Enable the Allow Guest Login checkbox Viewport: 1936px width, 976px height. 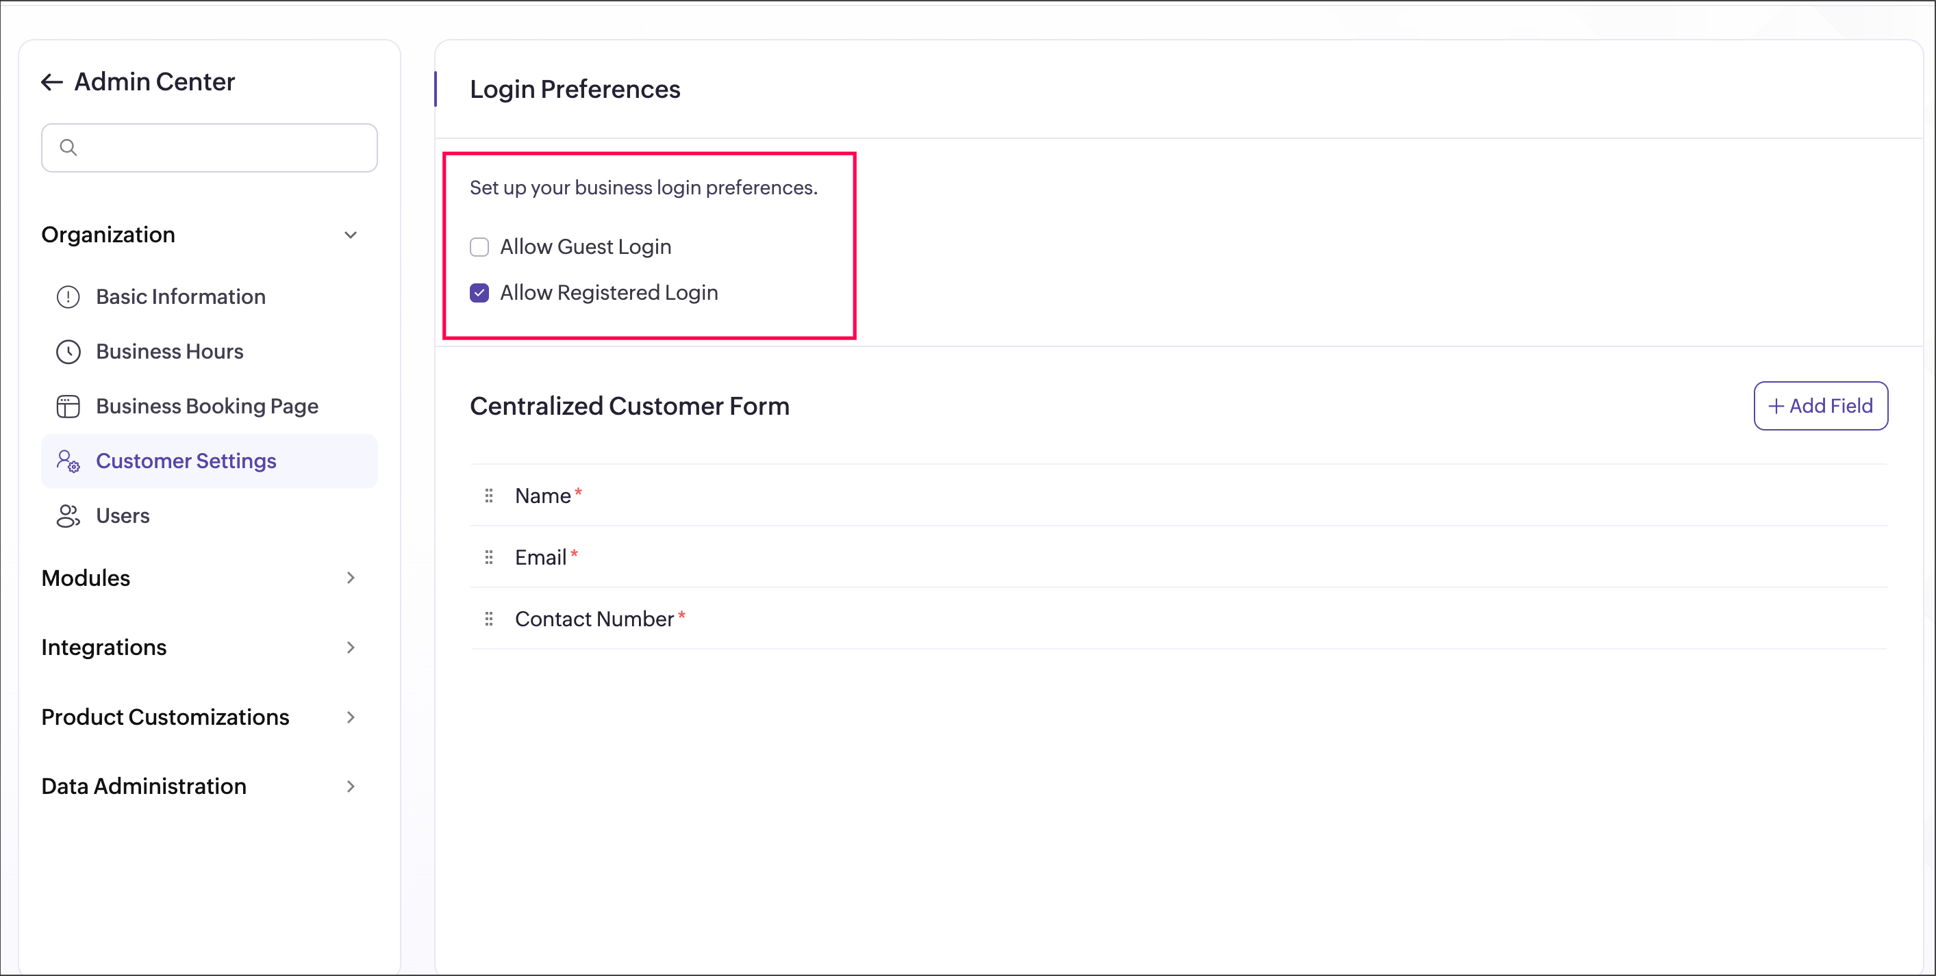tap(479, 247)
